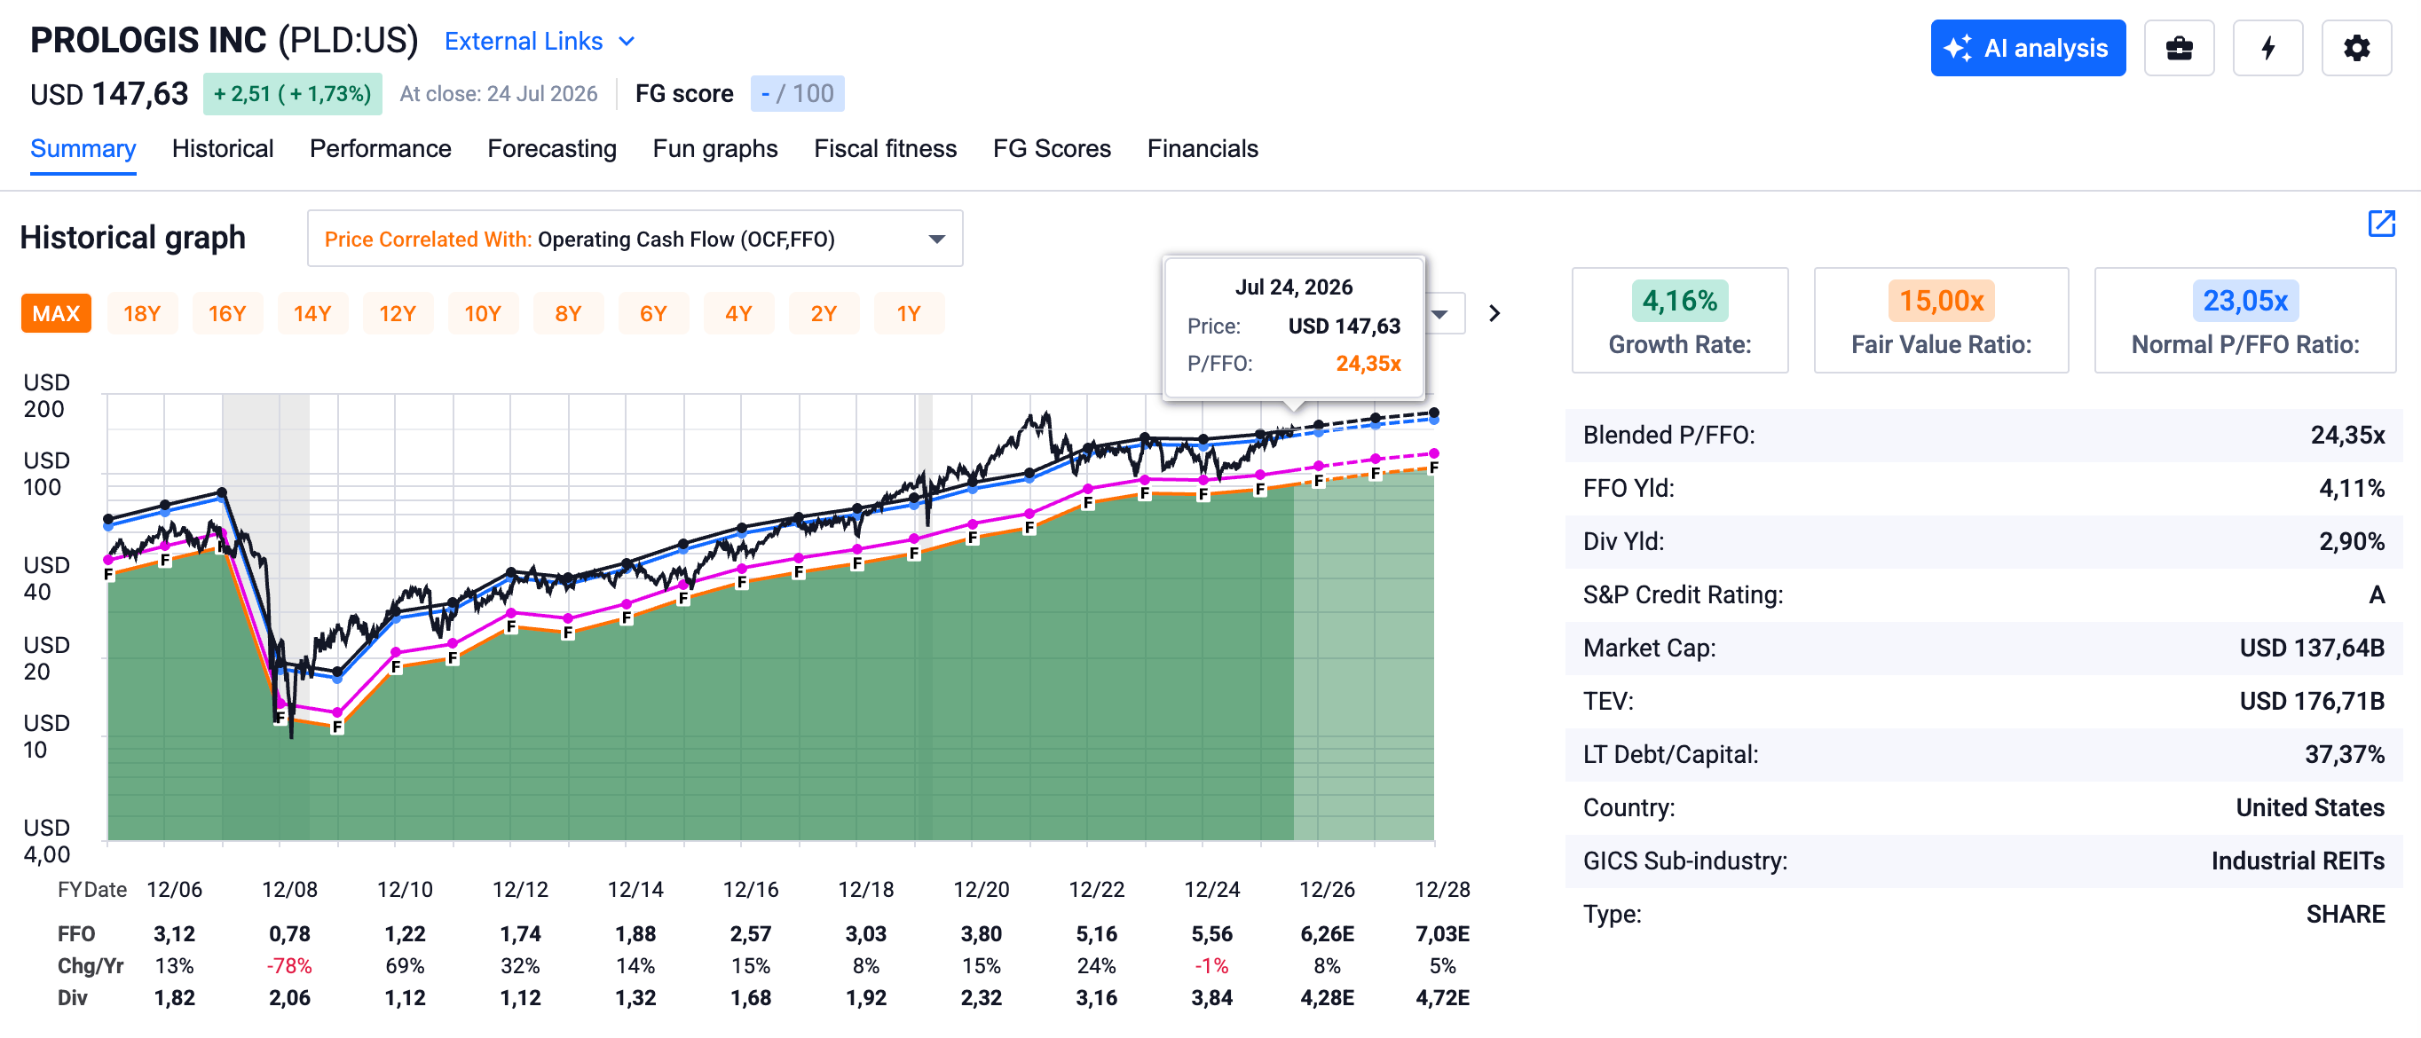The width and height of the screenshot is (2421, 1038).
Task: Open the briefcase portfolio icon
Action: (x=2179, y=48)
